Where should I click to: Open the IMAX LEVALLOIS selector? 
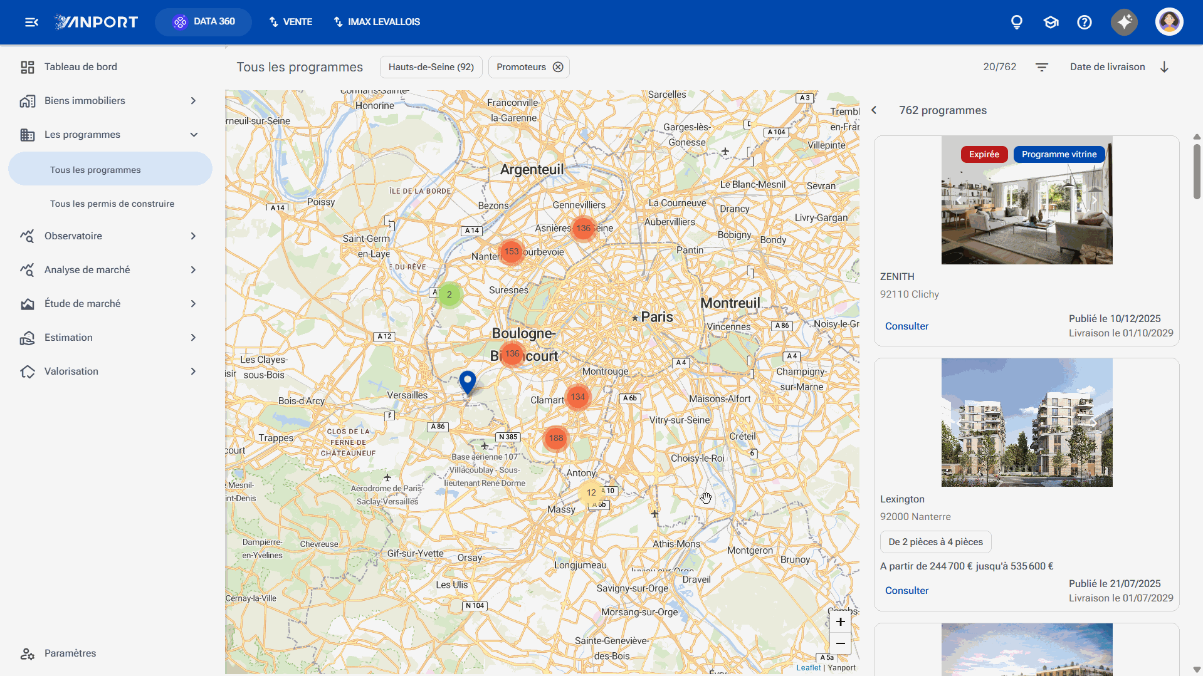[x=376, y=22]
